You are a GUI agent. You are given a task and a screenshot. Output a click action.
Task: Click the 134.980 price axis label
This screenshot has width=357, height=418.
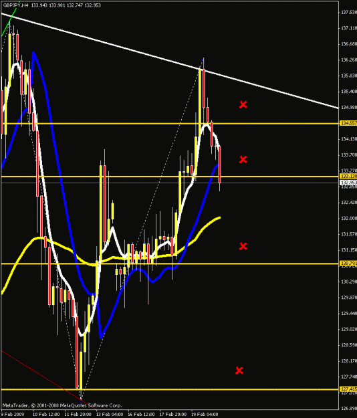click(x=349, y=108)
